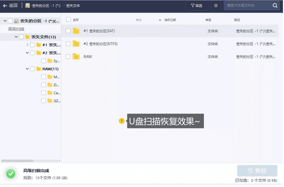Click the clock folder icon of #1 丢失的分区(FAT)

coord(76,31)
